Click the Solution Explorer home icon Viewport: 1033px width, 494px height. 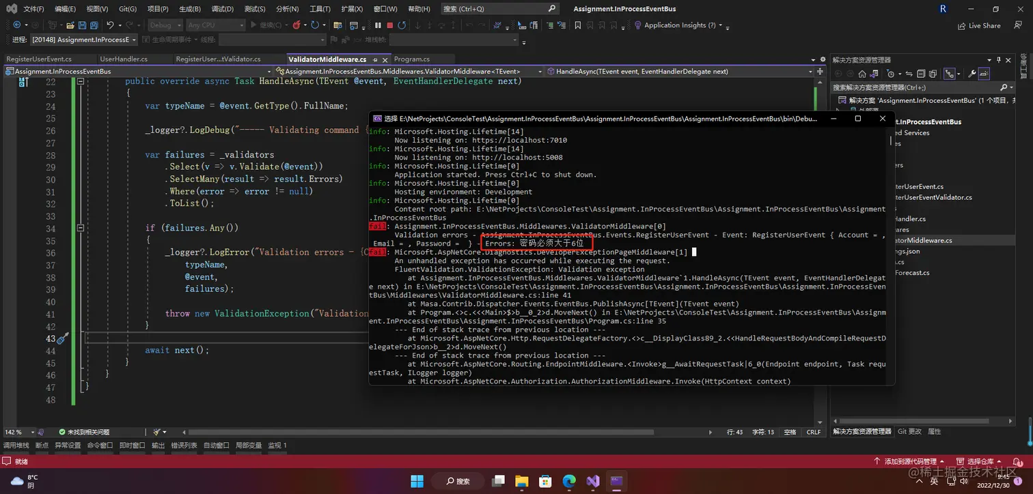[x=862, y=74]
